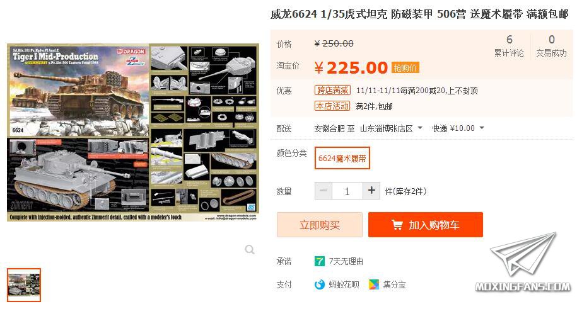
Task: Click the blue 蚂蚁花呗 payment icon
Action: click(x=320, y=284)
